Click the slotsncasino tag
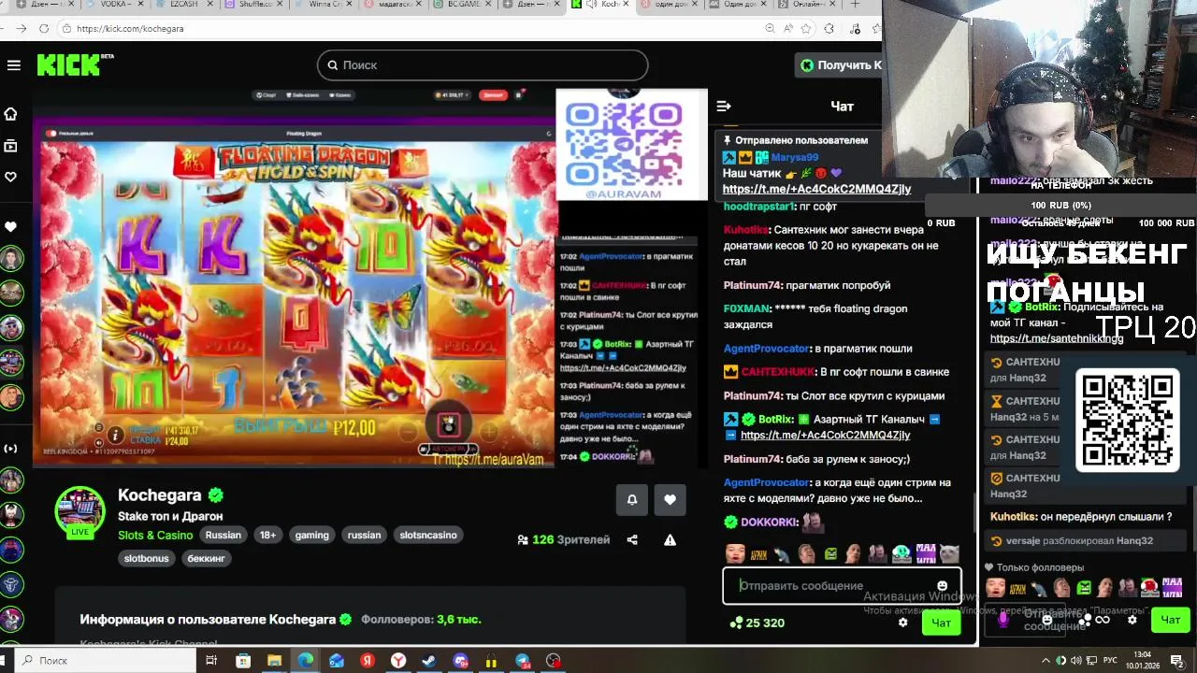The width and height of the screenshot is (1197, 673). tap(428, 535)
